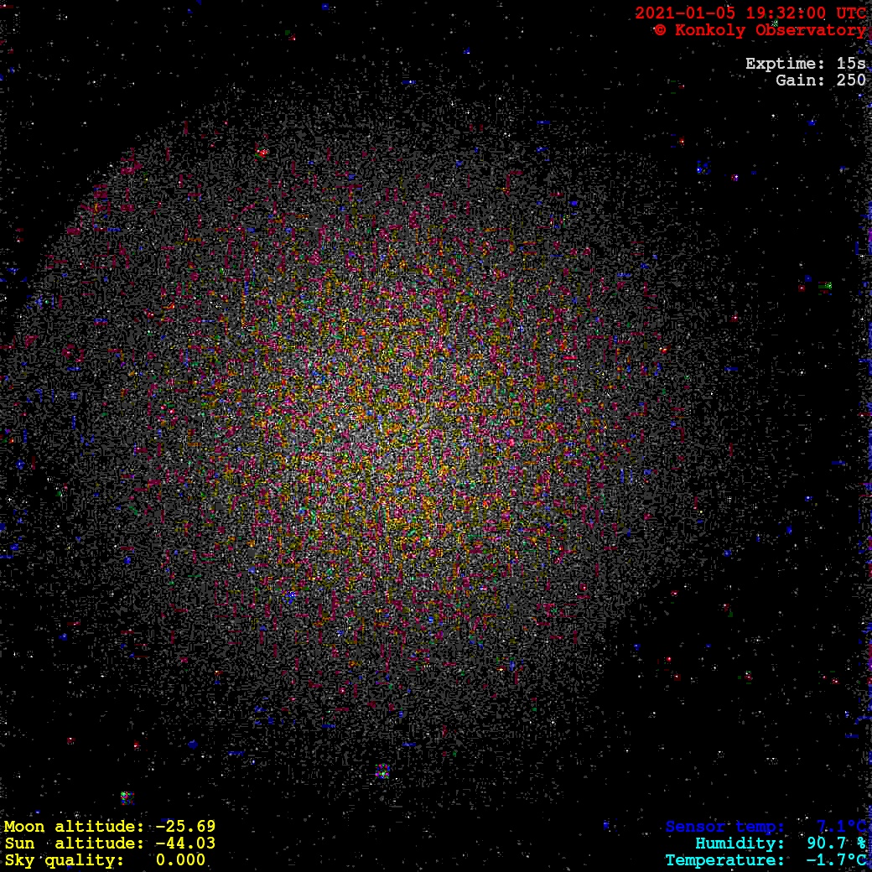
Task: Click the Konkoly Observatory copyright text
Action: (x=760, y=30)
